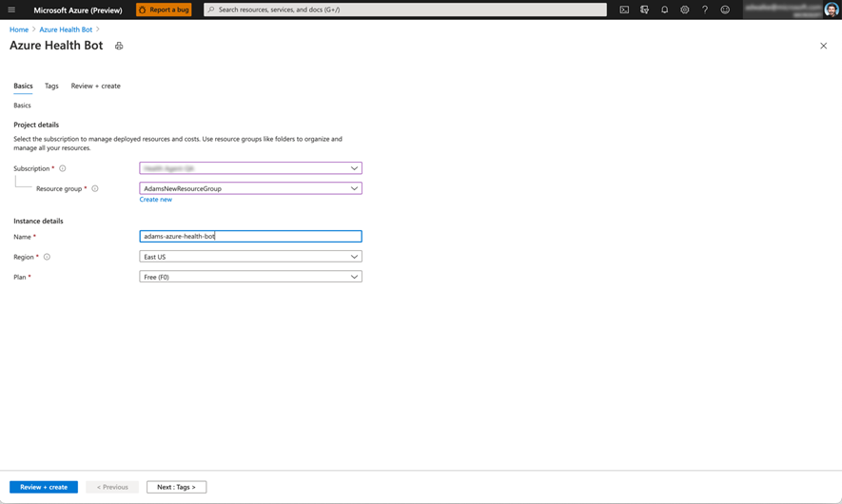Click the Review + create button
This screenshot has width=842, height=504.
44,487
